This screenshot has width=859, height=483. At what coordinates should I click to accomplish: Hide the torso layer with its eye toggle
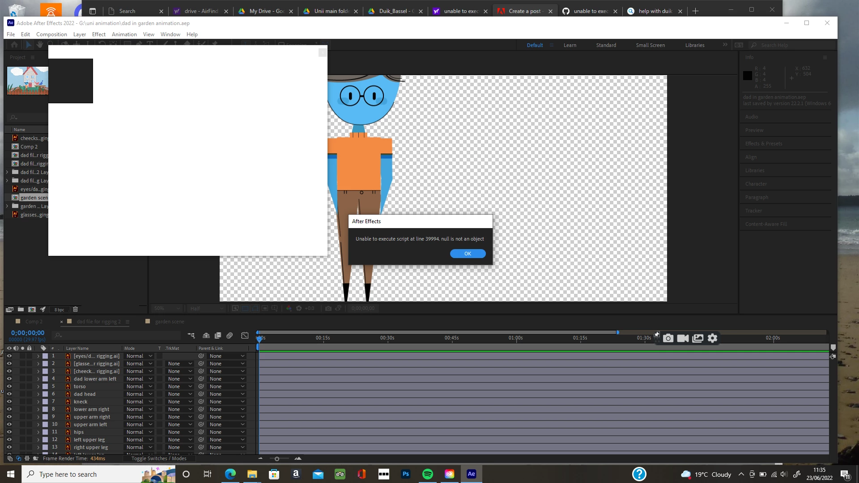(9, 386)
